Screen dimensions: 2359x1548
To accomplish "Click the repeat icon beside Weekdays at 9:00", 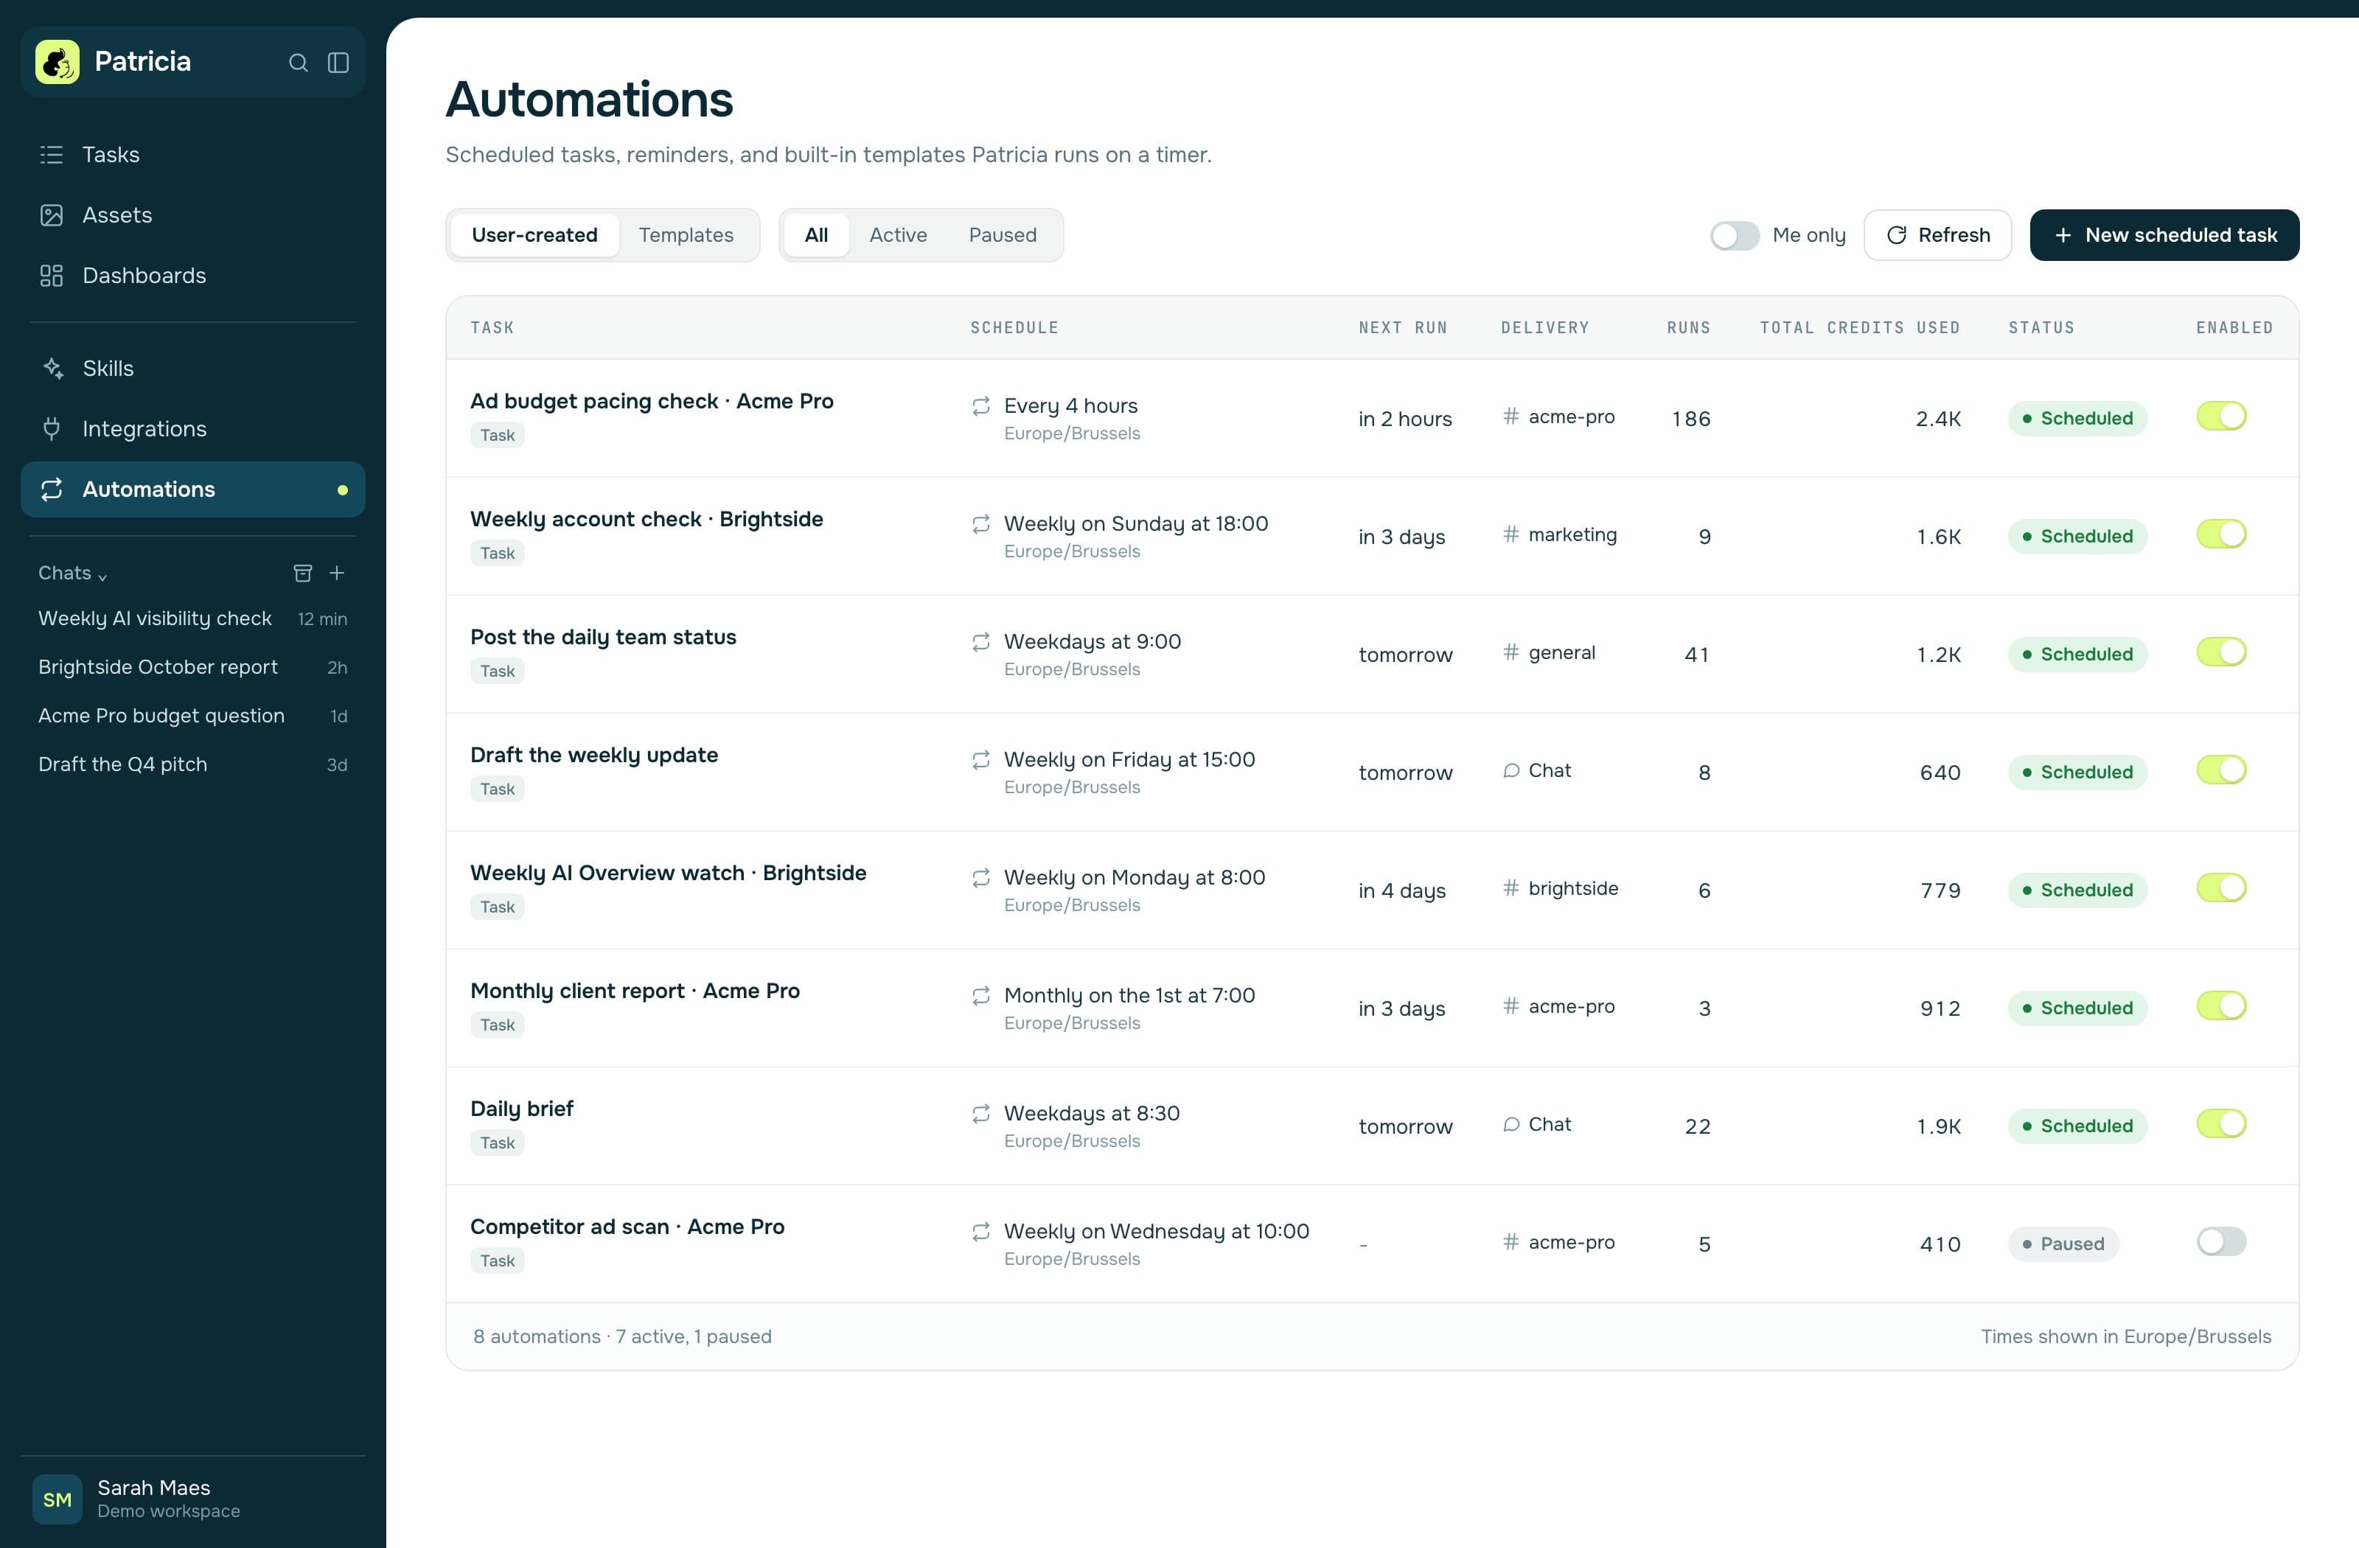I will click(981, 642).
